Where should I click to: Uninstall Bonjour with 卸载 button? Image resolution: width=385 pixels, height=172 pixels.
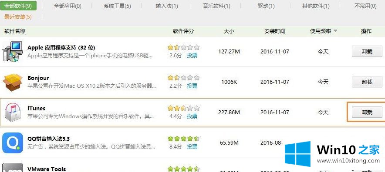[367, 82]
